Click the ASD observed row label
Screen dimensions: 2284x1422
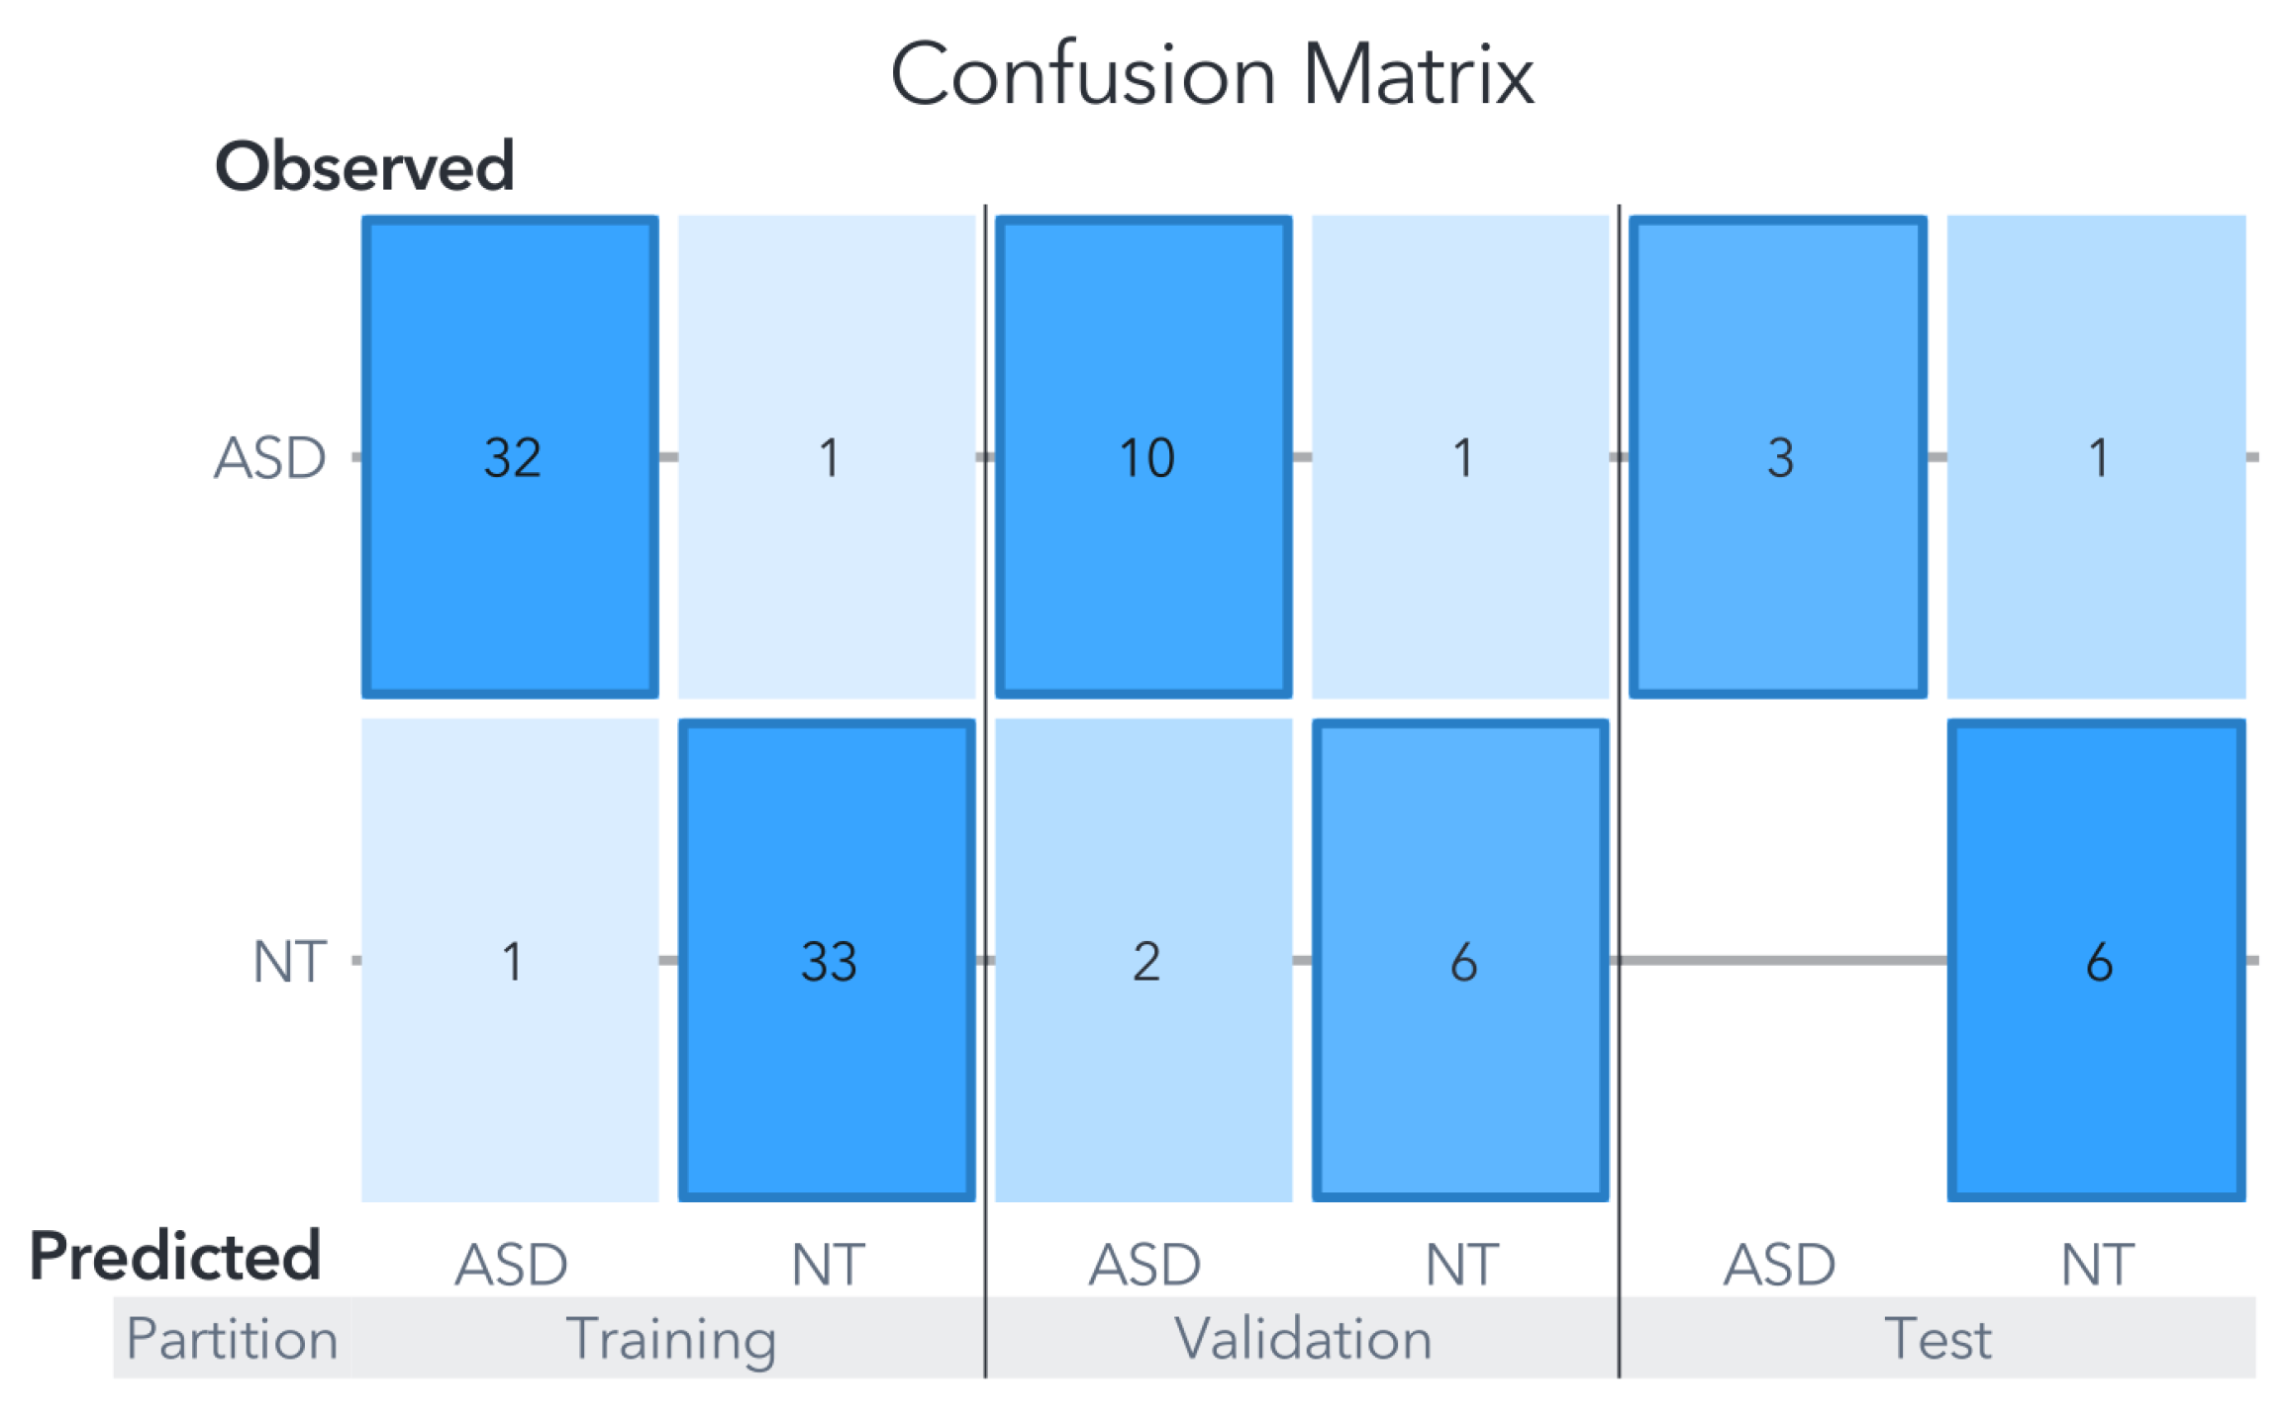(269, 458)
